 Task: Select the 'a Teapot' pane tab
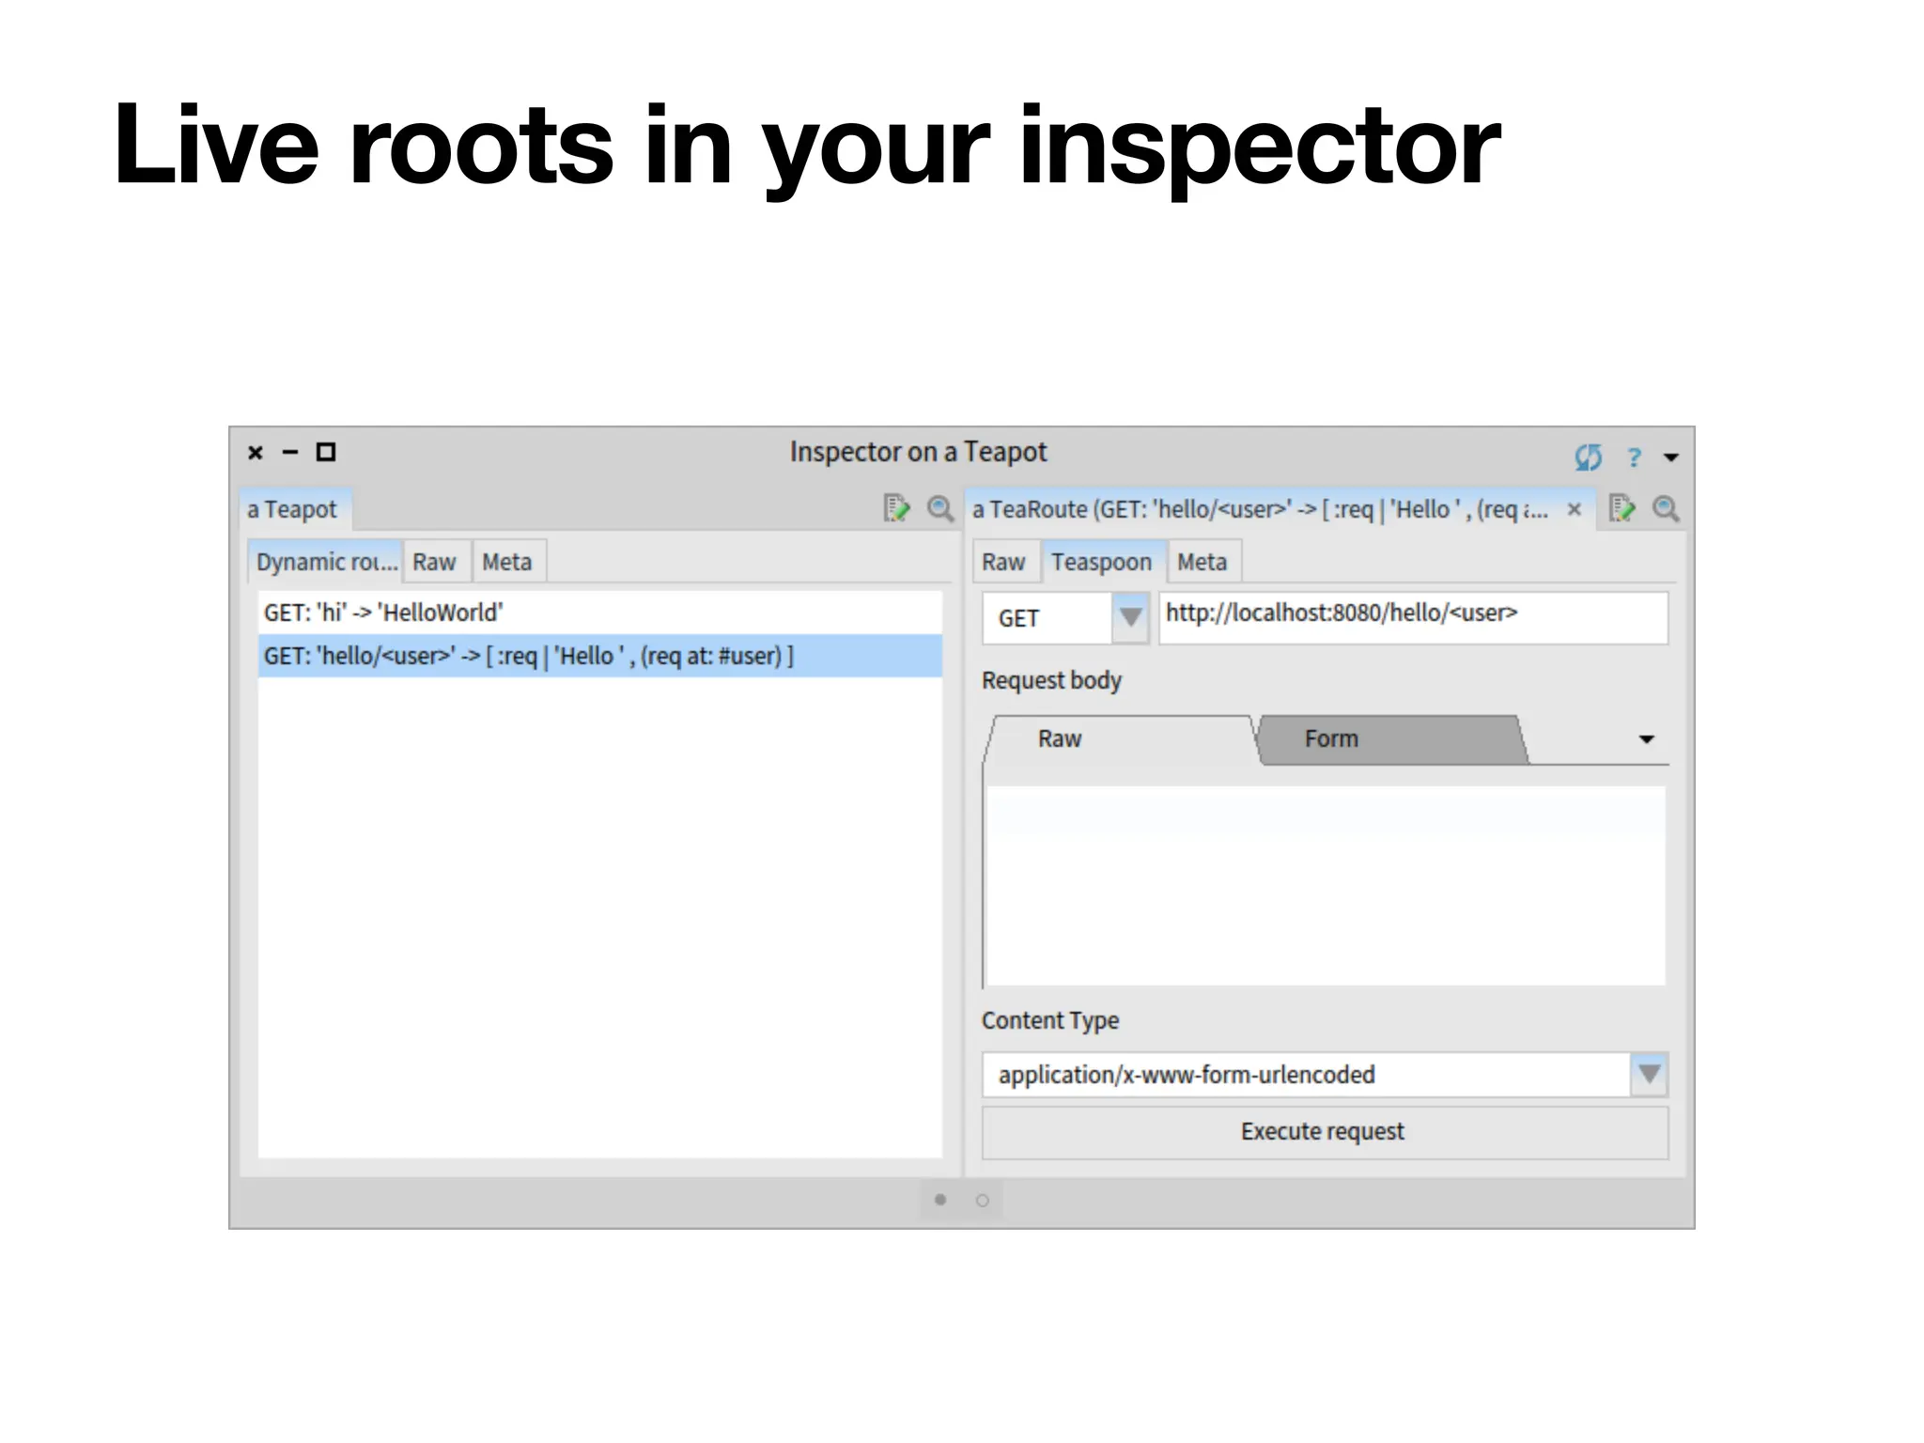point(295,509)
